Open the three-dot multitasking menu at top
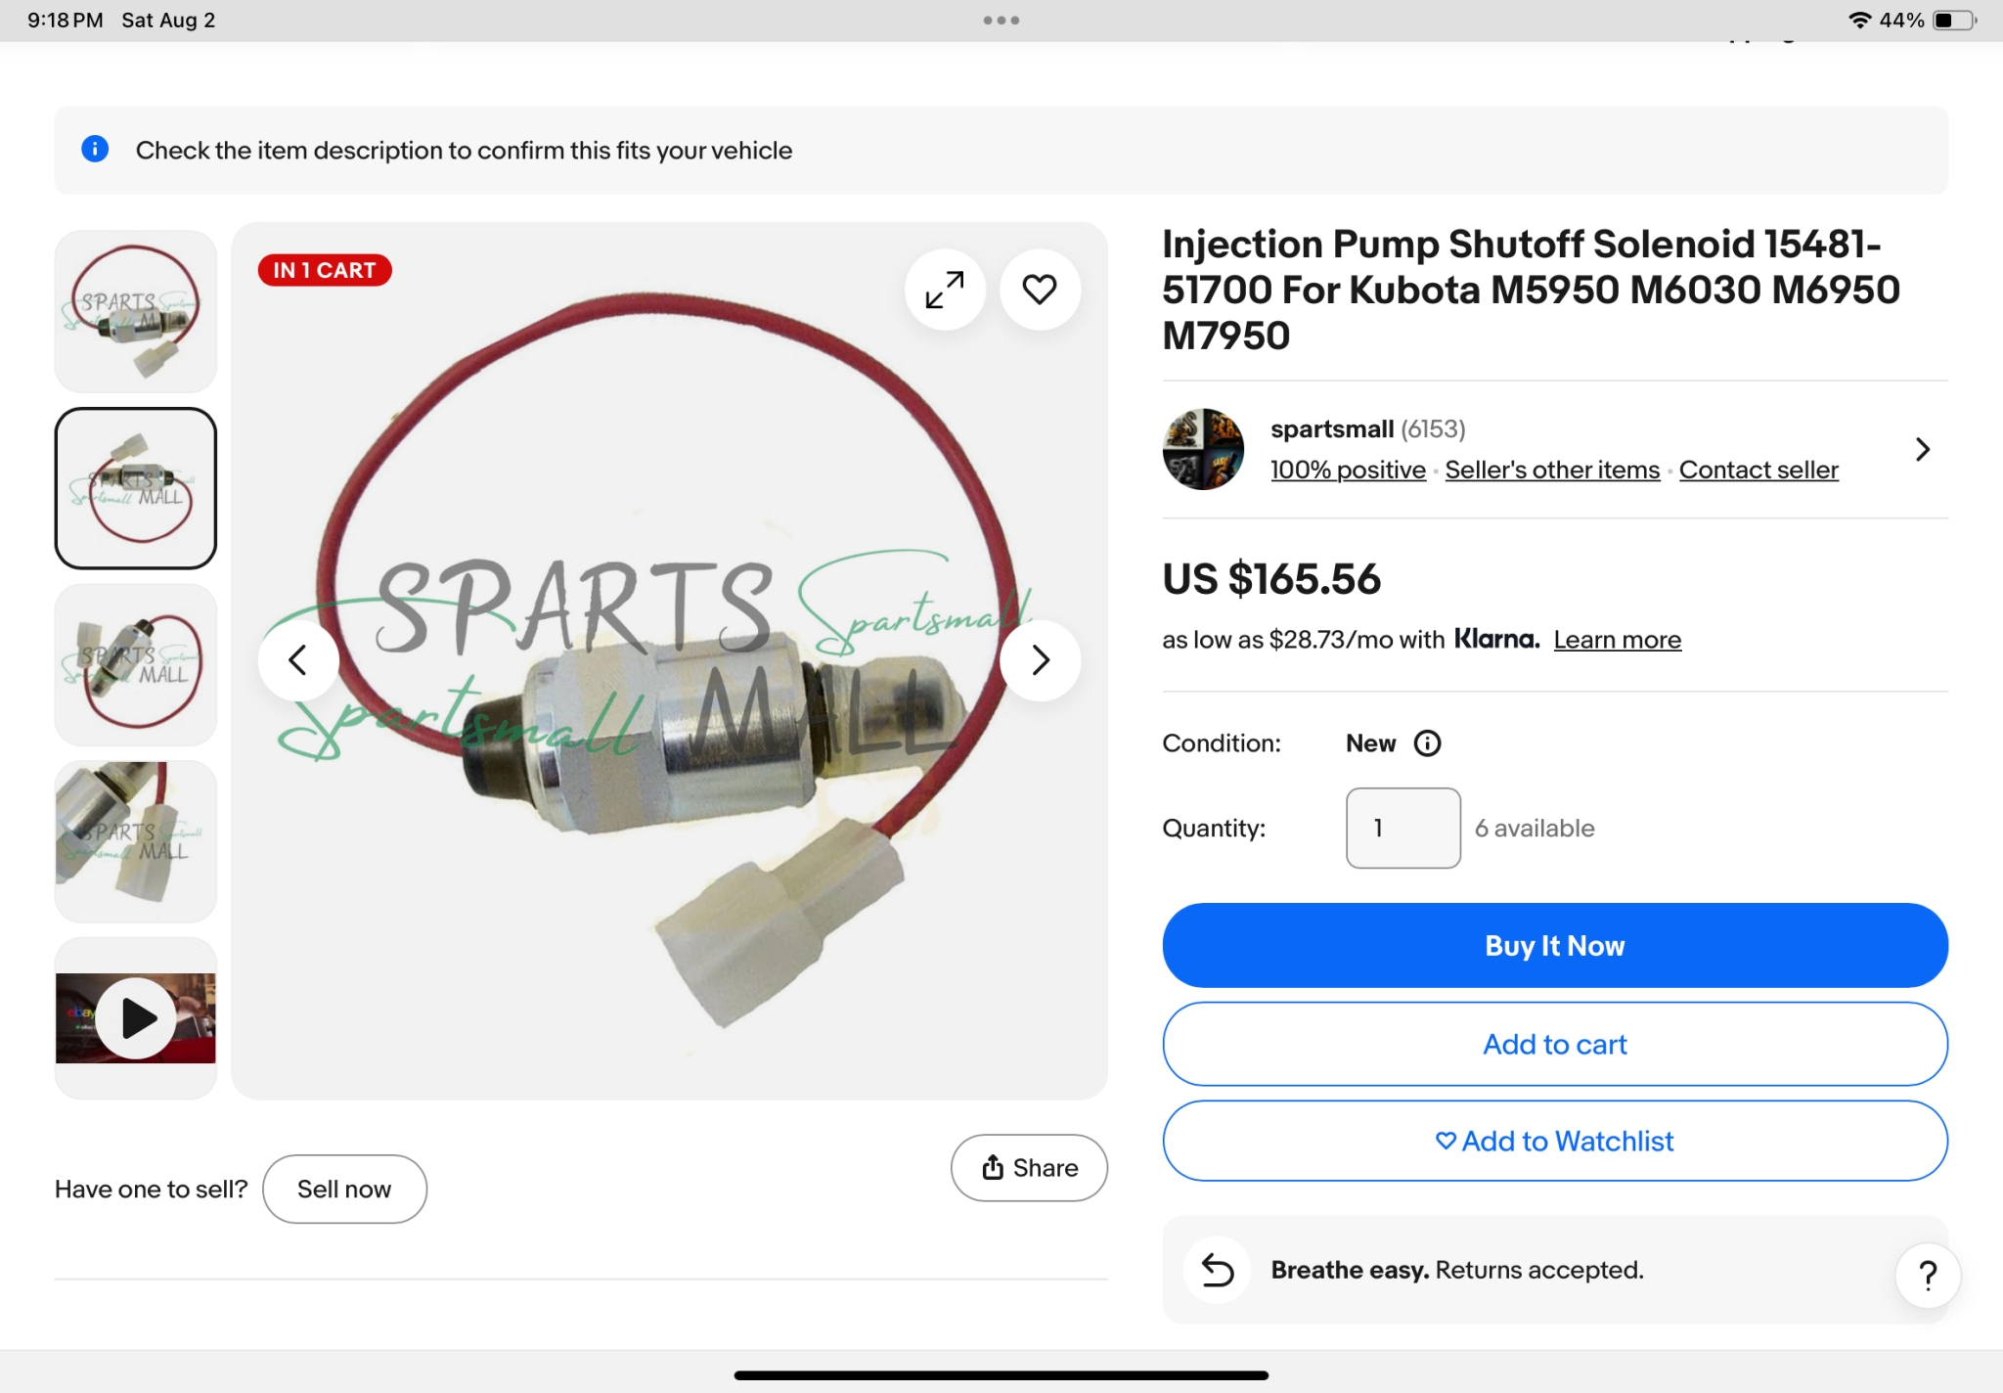The width and height of the screenshot is (2003, 1393). click(1001, 21)
